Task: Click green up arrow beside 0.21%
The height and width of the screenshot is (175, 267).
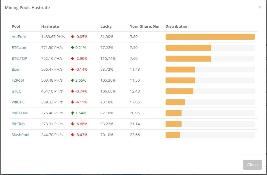Action: 72,47
